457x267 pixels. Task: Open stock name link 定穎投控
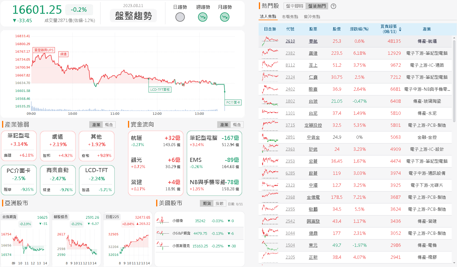(313, 125)
